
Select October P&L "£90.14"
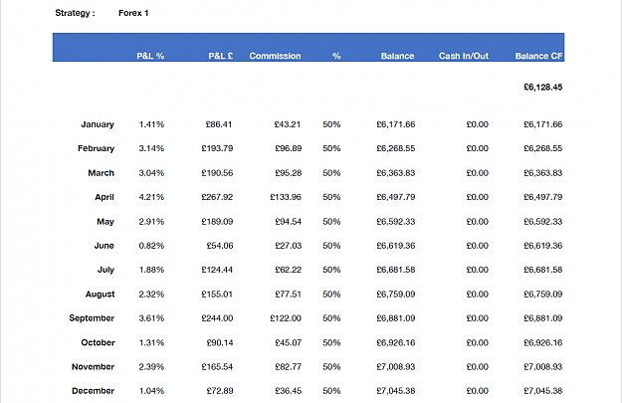click(220, 342)
